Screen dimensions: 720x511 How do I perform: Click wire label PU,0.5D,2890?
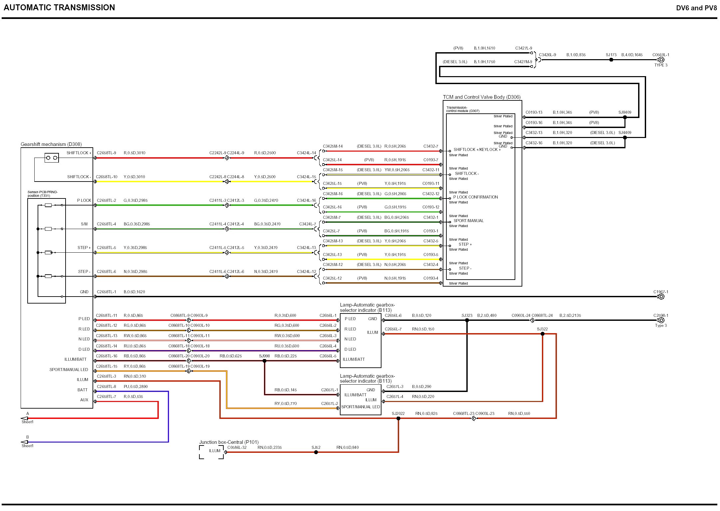135,387
